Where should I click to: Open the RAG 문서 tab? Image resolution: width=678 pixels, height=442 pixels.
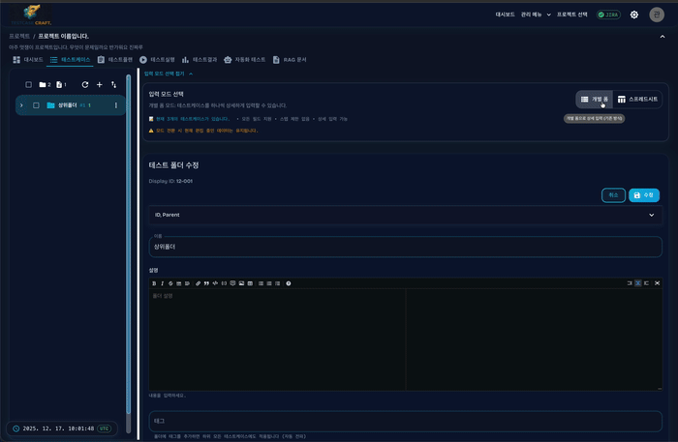click(290, 59)
